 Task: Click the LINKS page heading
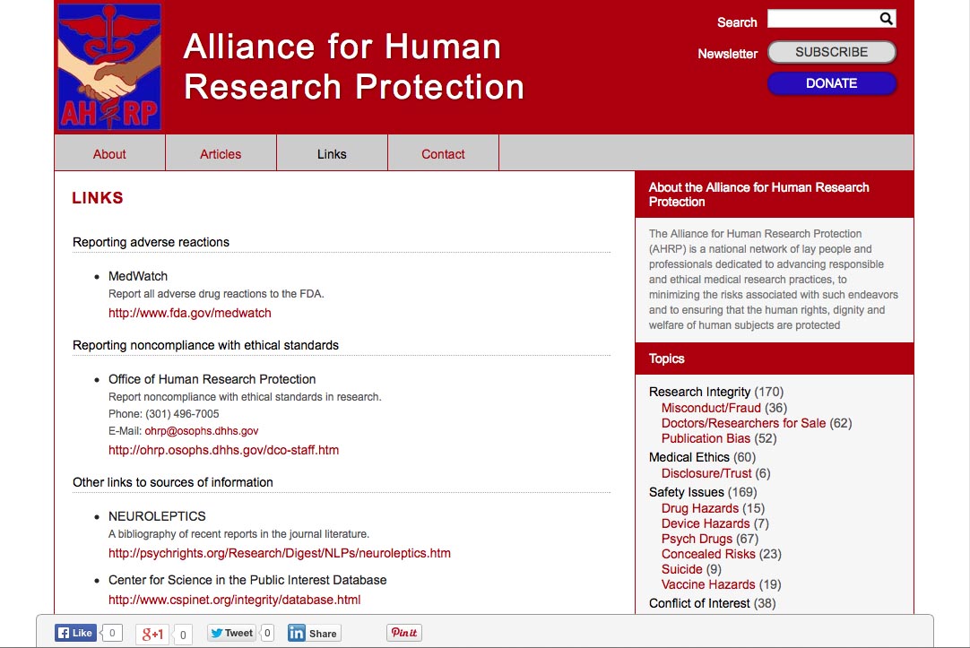(x=98, y=198)
